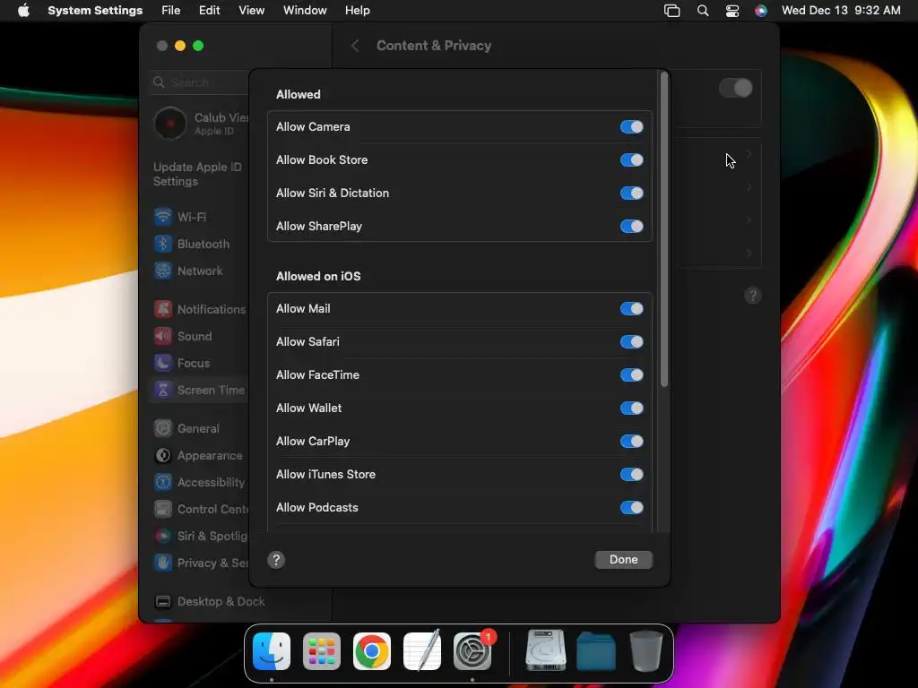Open Update Apple ID Settings

tap(197, 174)
